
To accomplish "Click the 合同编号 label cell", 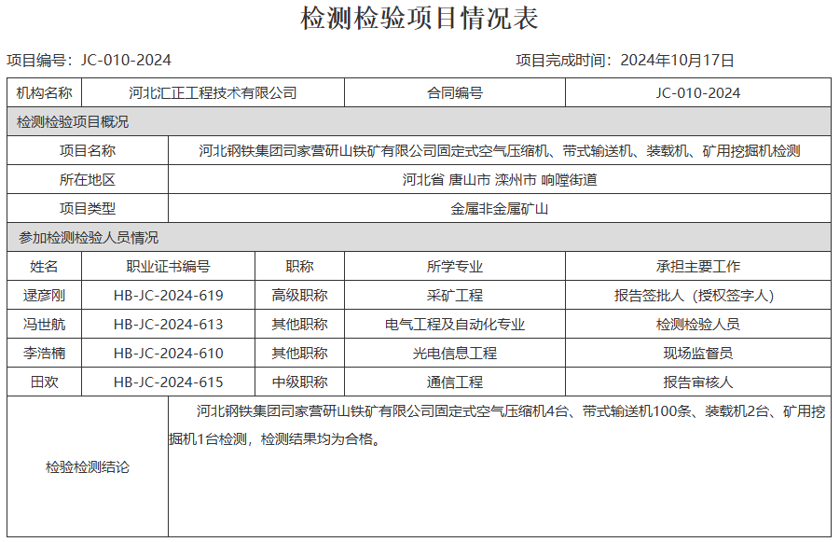I will tap(455, 92).
